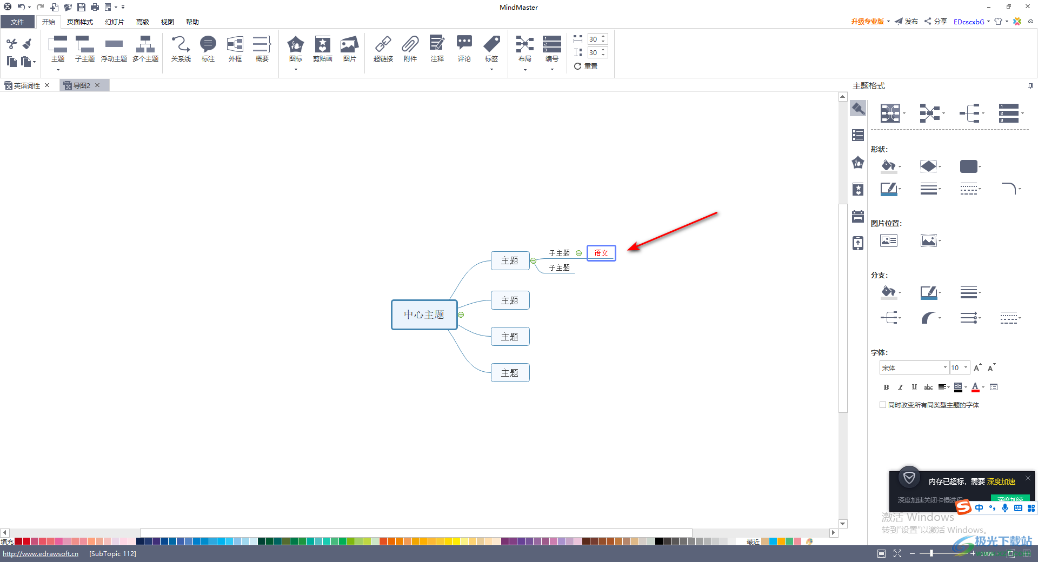Open the EDcscxbG account menu
The image size is (1038, 562).
[972, 22]
